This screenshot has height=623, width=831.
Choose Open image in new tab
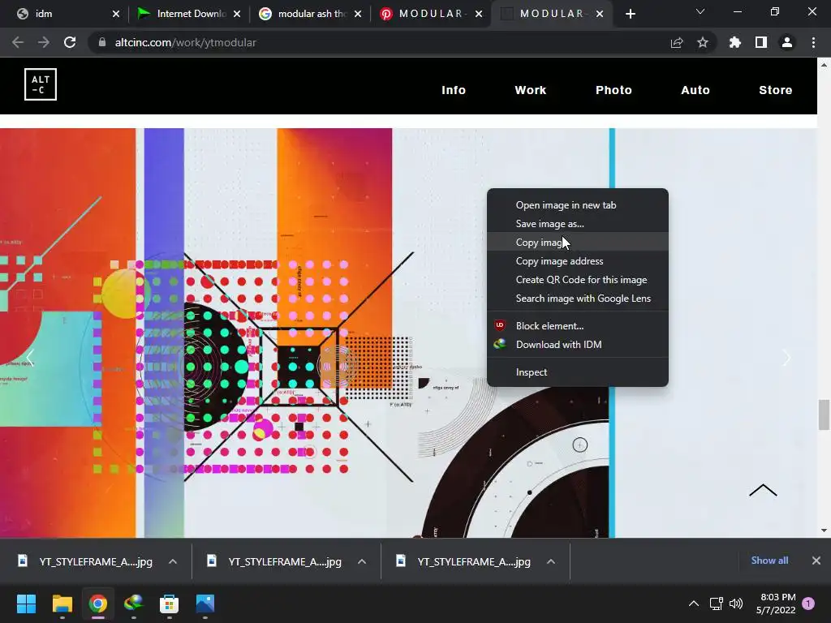[x=578, y=205]
